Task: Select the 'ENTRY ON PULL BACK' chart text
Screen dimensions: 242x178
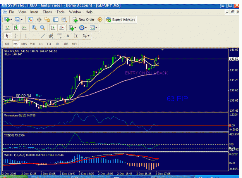Action: coord(146,73)
